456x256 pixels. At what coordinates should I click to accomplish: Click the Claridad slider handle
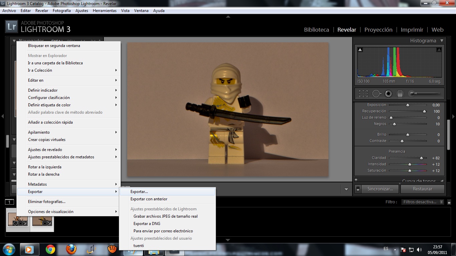point(421,158)
